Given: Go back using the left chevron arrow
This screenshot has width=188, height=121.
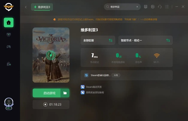Looking at the screenshot, I should coord(26,7).
